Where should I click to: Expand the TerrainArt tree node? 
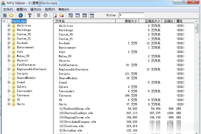[x=9, y=91]
